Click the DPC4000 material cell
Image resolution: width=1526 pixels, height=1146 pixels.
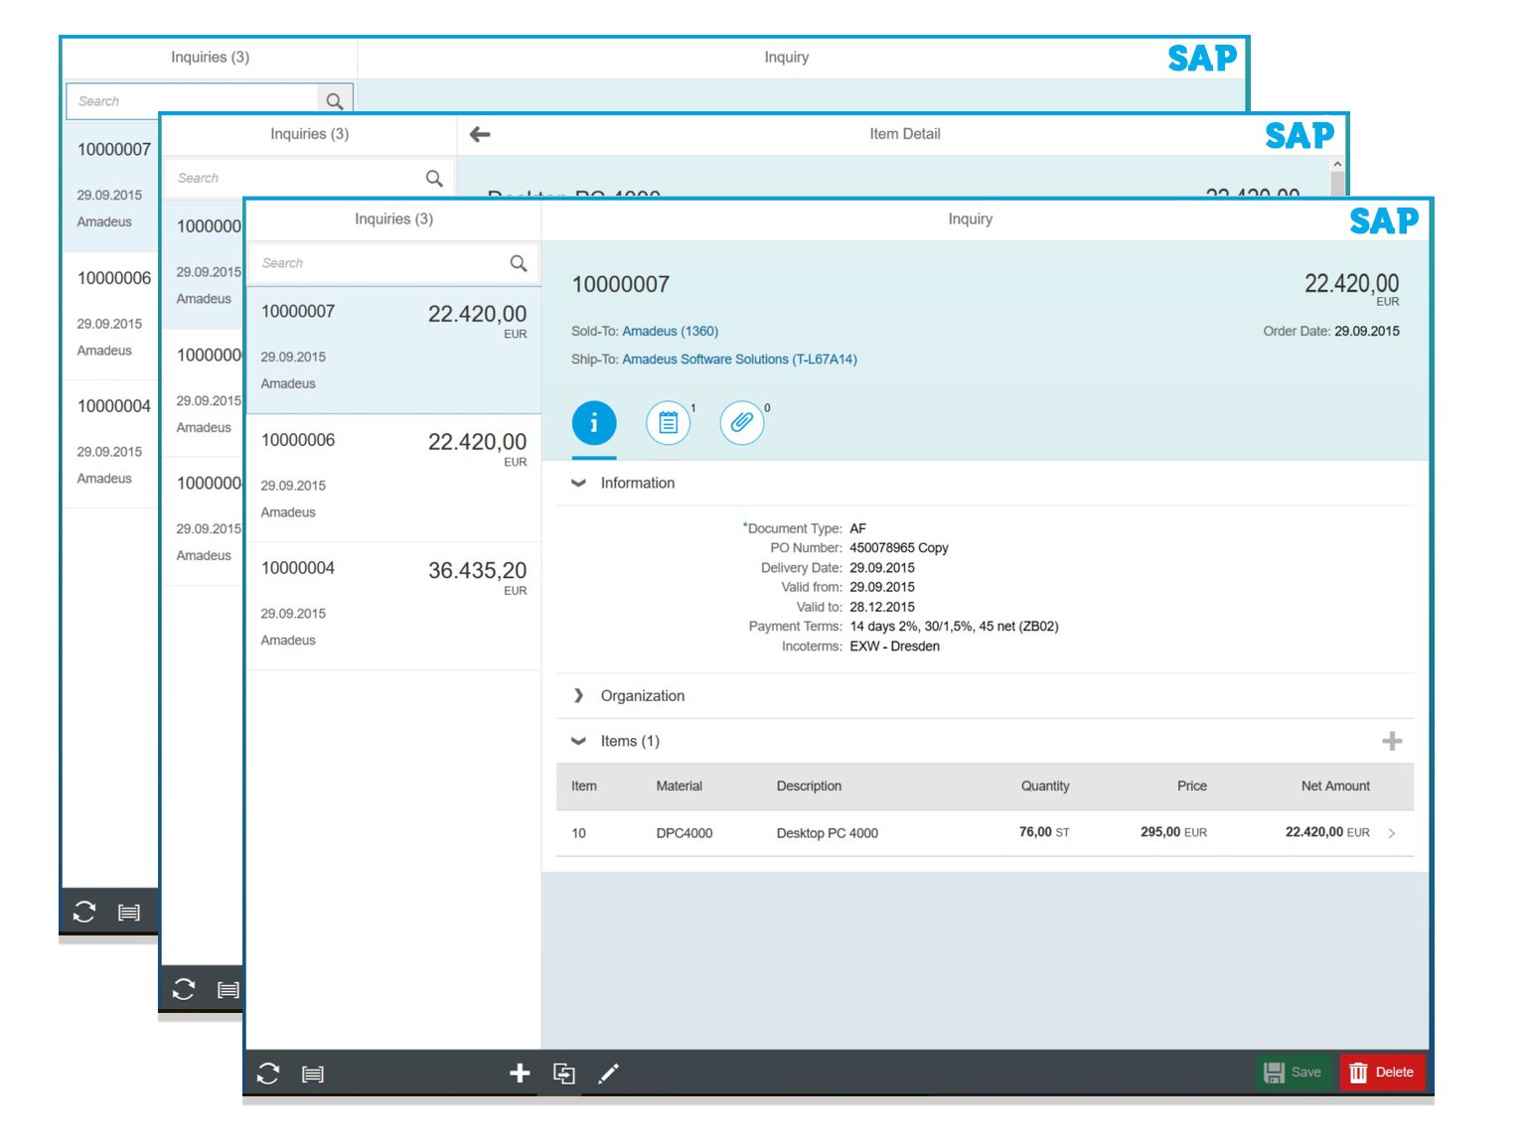[685, 833]
